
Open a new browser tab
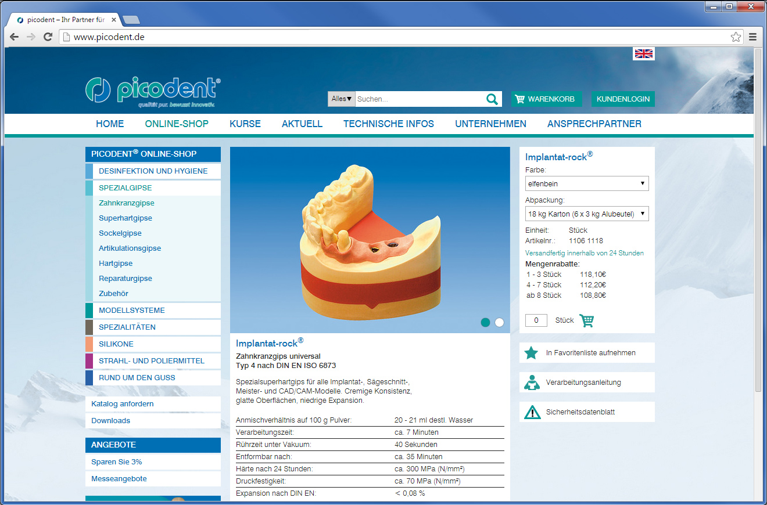[x=131, y=20]
